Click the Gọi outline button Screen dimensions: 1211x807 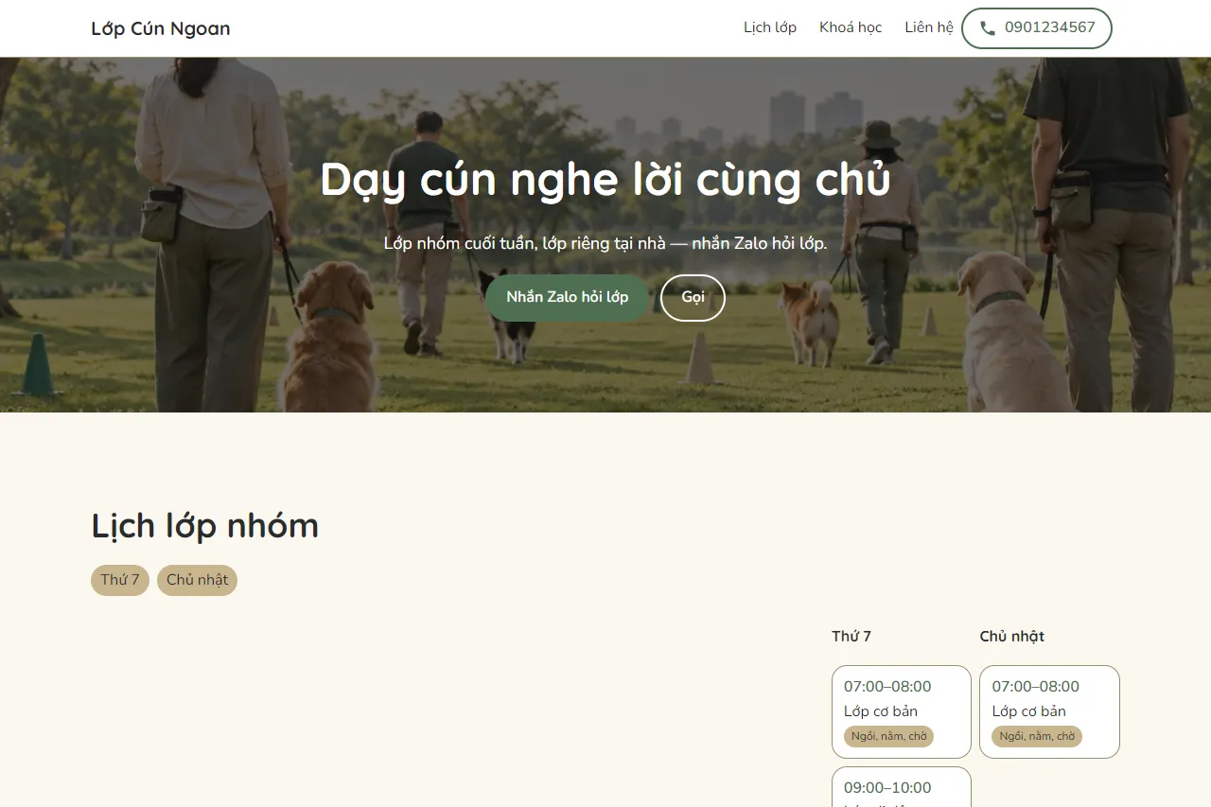pos(693,297)
